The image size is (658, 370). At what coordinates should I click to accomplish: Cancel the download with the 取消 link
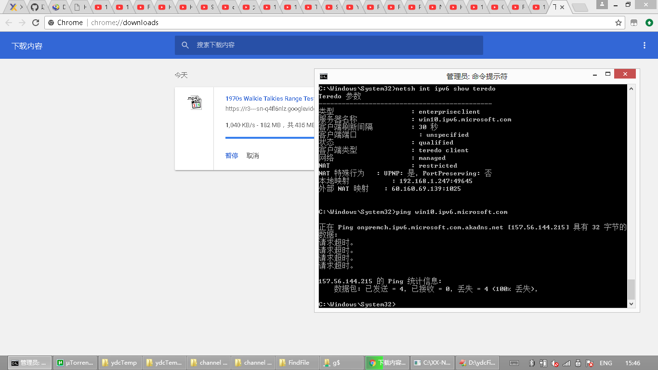pos(252,156)
